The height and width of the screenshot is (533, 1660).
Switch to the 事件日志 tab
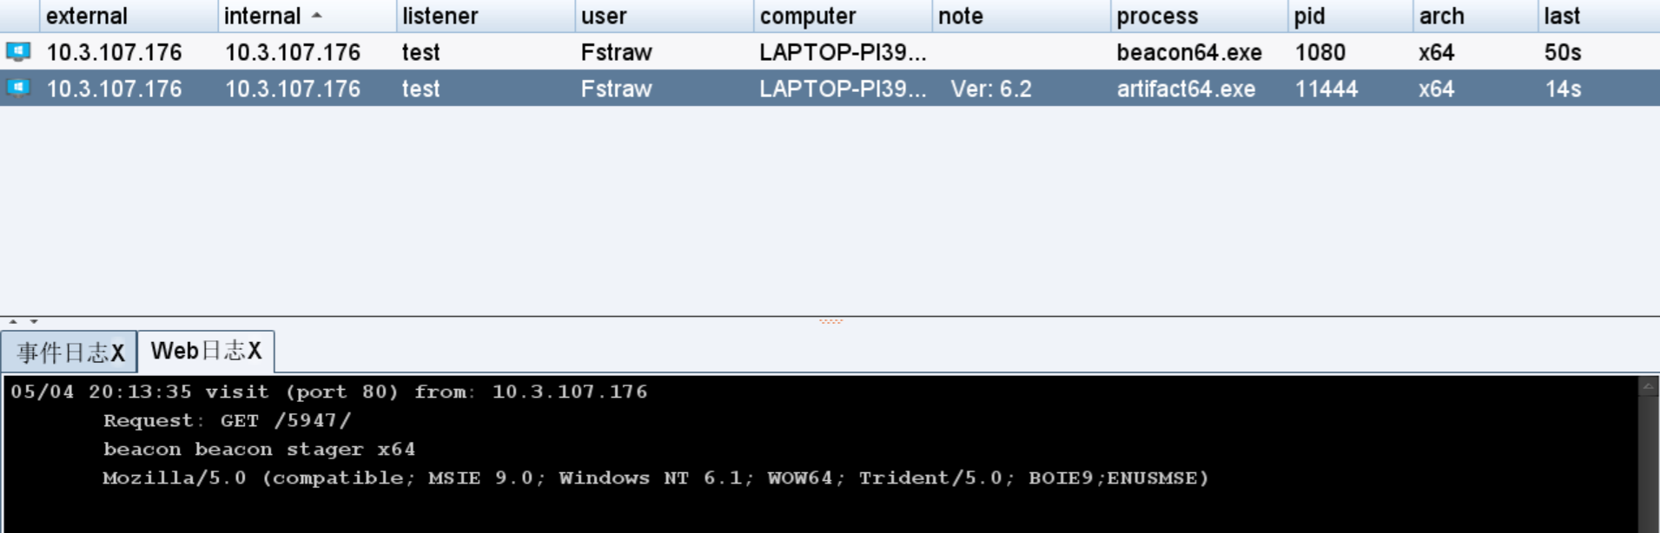(x=61, y=353)
